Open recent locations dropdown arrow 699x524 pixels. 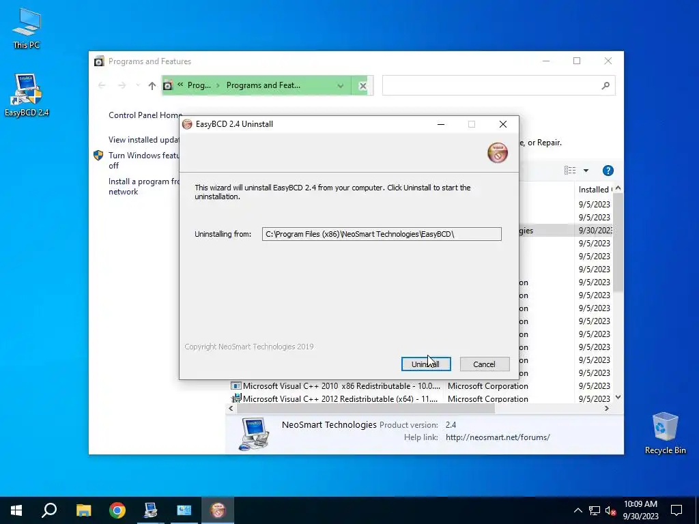[x=138, y=85]
